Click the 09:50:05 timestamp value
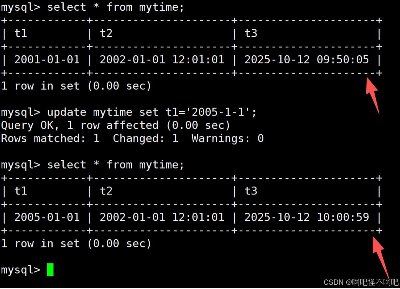Screen dimensions: 400x289 click(x=343, y=60)
